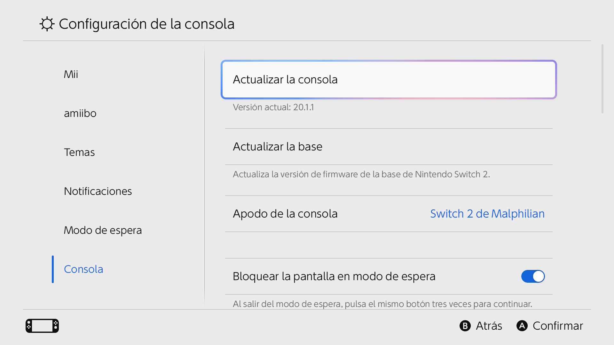
Task: Select the Consola sidebar item
Action: [83, 269]
